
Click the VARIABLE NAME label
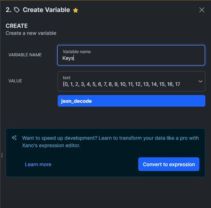click(x=25, y=55)
